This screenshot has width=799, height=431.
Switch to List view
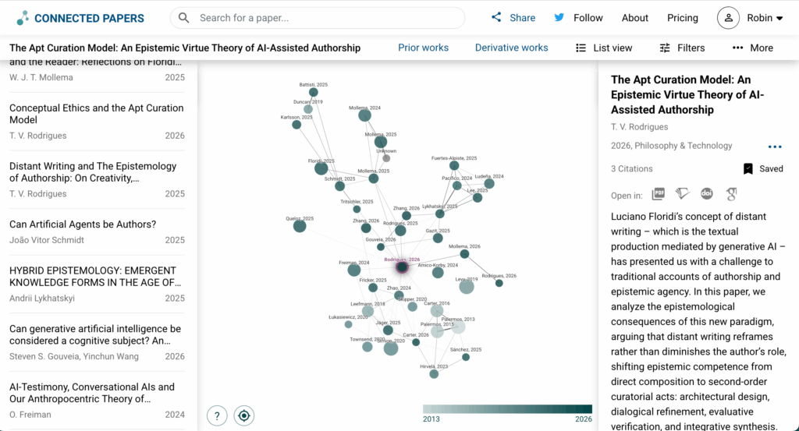(x=604, y=48)
